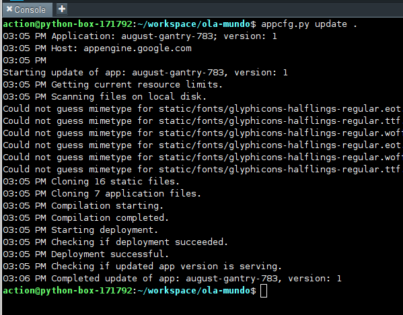Click the bottom 'action@python-box-171792' prompt
The height and width of the screenshot is (315, 403).
(x=67, y=291)
